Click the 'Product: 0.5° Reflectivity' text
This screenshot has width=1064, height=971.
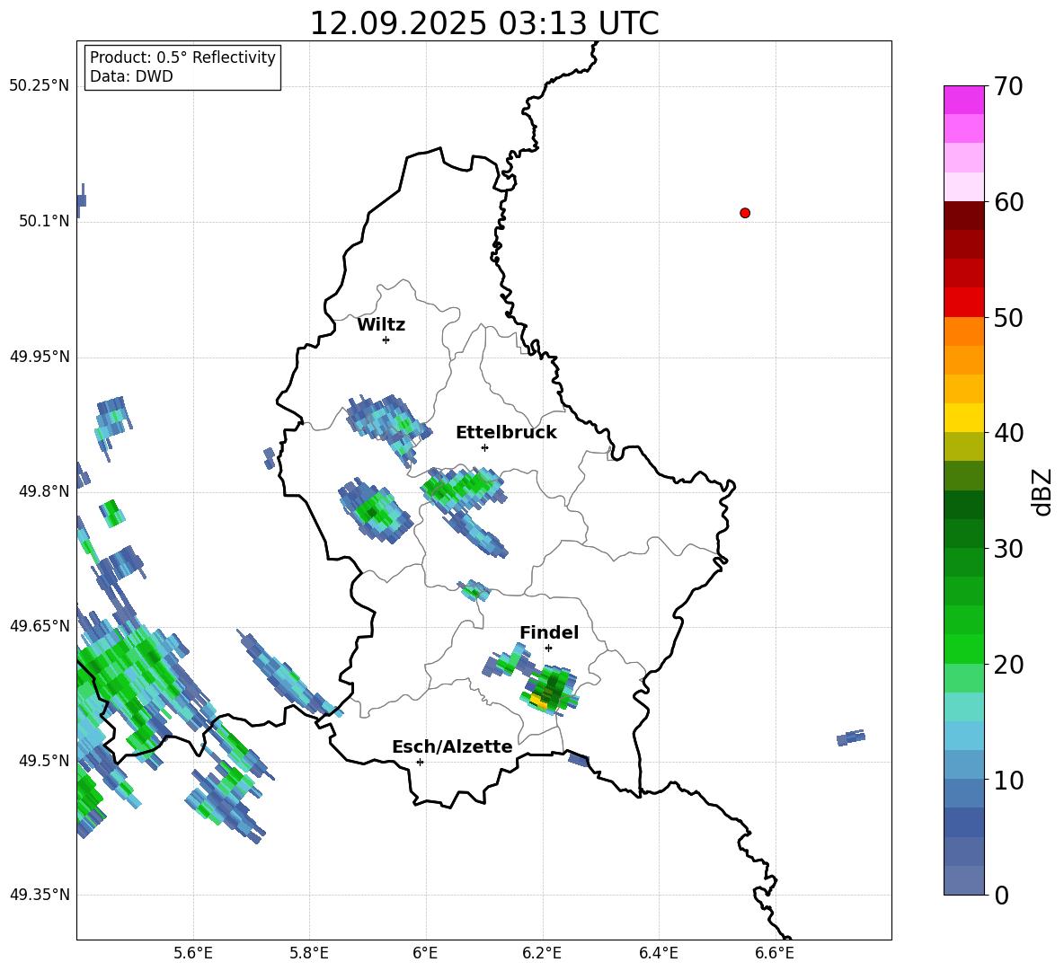[x=182, y=57]
